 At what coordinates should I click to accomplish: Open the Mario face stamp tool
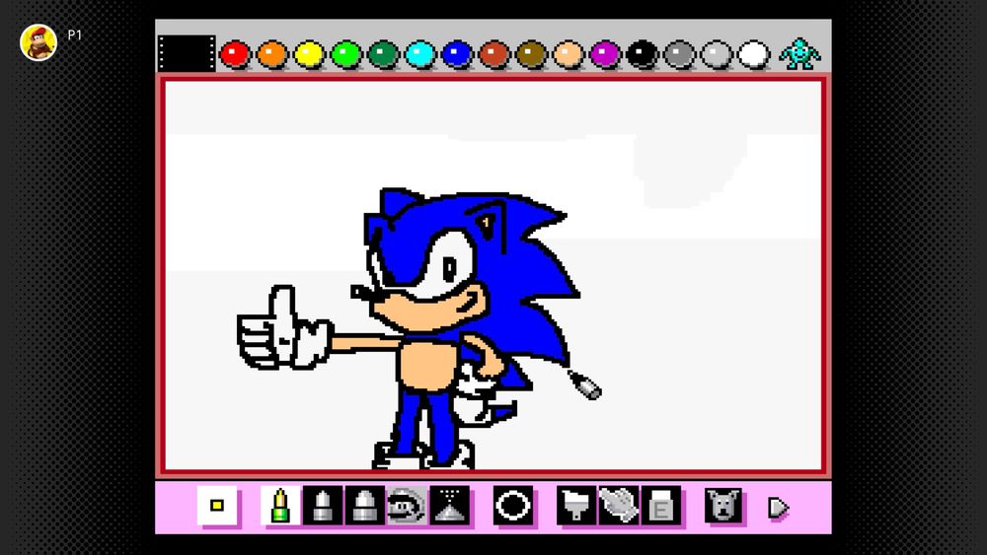coord(407,506)
